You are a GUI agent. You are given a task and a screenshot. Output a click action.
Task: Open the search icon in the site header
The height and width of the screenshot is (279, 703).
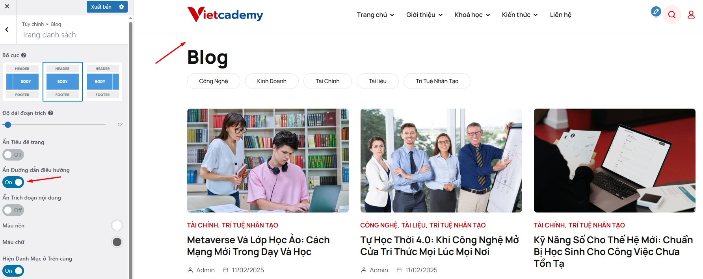pos(672,15)
